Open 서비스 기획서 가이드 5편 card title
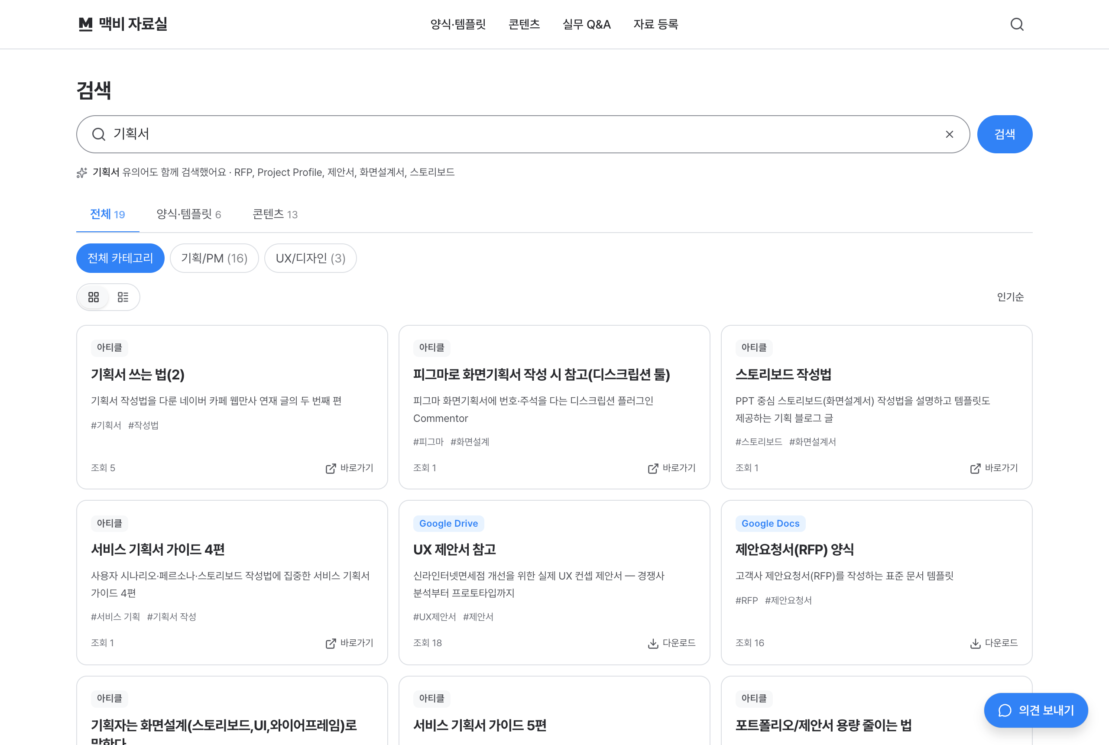Screen dimensions: 1109x745 click(480, 725)
